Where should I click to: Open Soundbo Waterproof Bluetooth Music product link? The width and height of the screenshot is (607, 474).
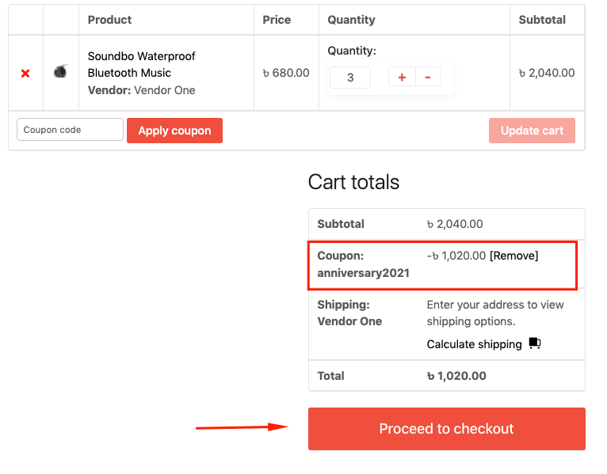tap(141, 64)
